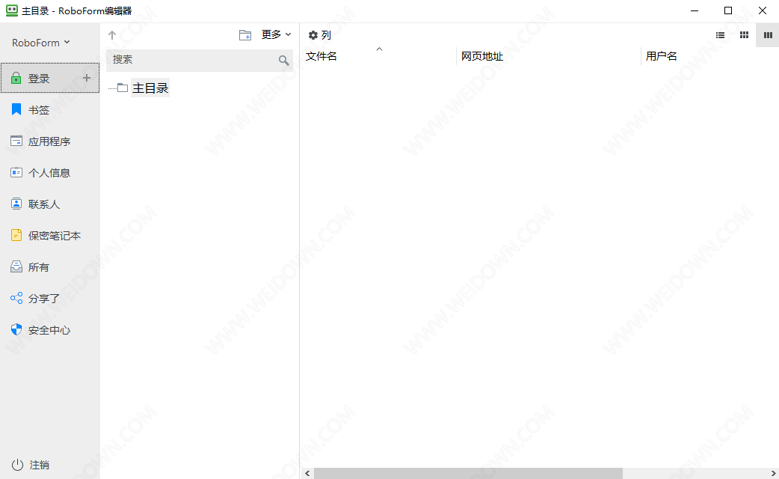The width and height of the screenshot is (779, 479).
Task: Click the magnifier search icon
Action: 283,60
